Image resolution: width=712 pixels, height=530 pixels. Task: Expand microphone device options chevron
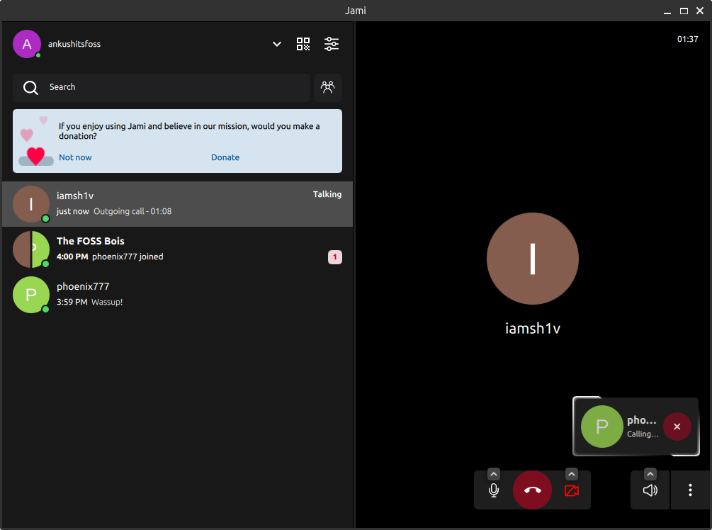click(493, 473)
